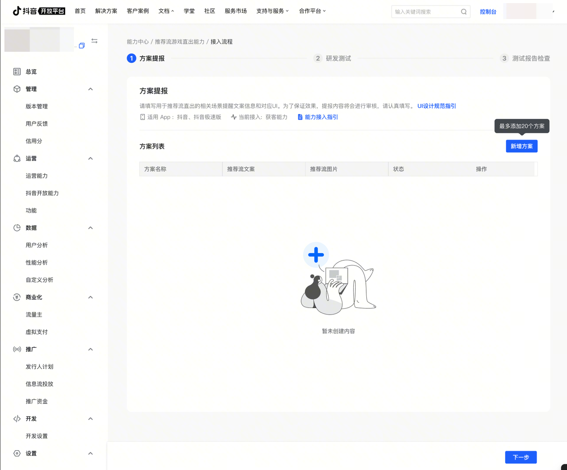567x470 pixels.
Task: Click the 能力接入指引 document icon
Action: (300, 117)
